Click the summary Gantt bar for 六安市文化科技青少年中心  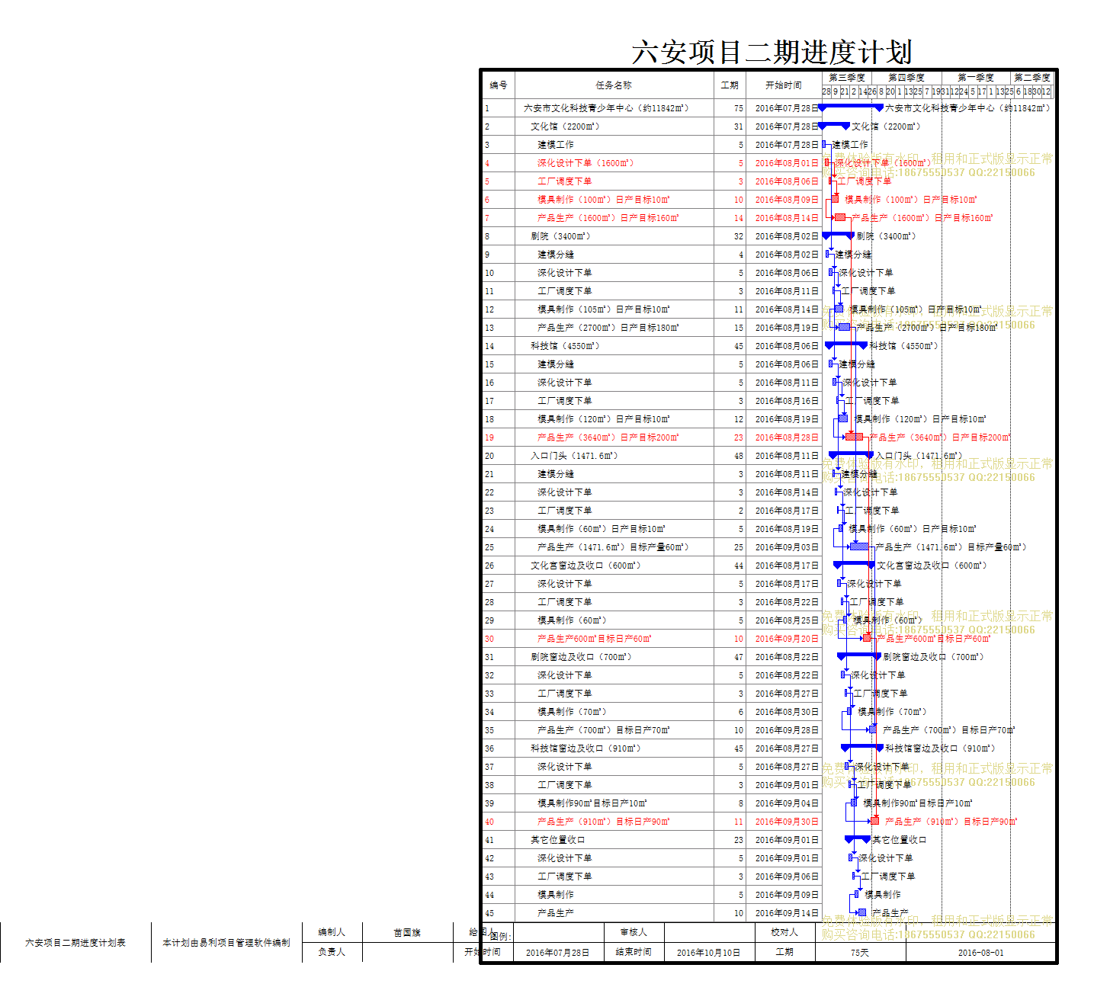tap(850, 107)
